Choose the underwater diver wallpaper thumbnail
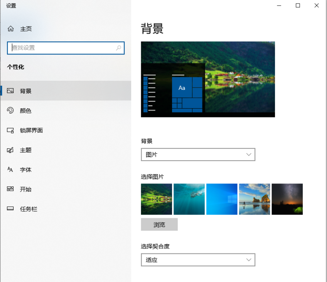The image size is (327, 282). pos(189,199)
